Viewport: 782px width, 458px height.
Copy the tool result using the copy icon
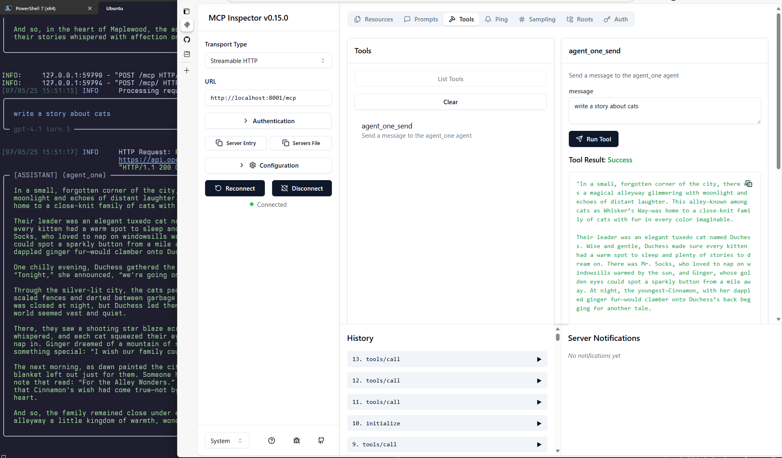point(749,184)
